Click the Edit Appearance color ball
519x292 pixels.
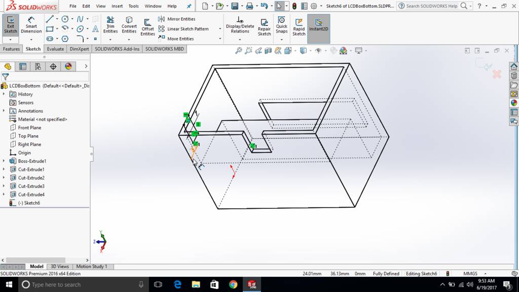(333, 51)
